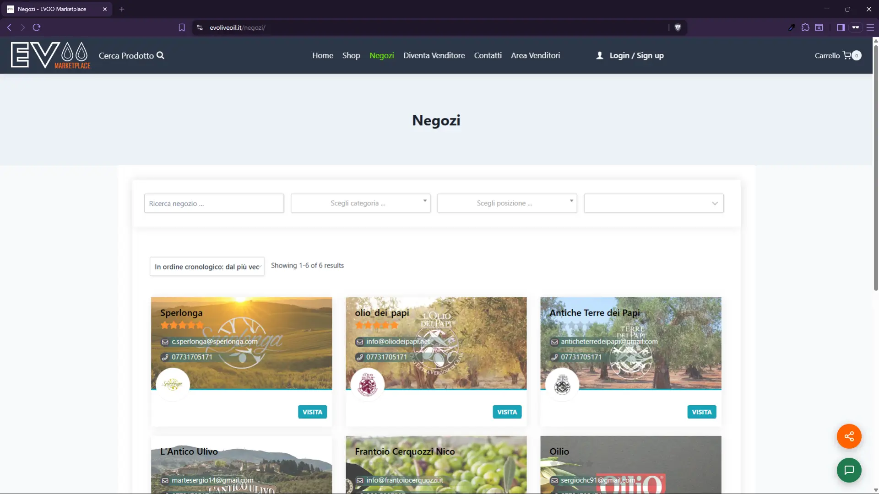Click Cerca Prodotto link
The width and height of the screenshot is (879, 494).
tap(126, 55)
